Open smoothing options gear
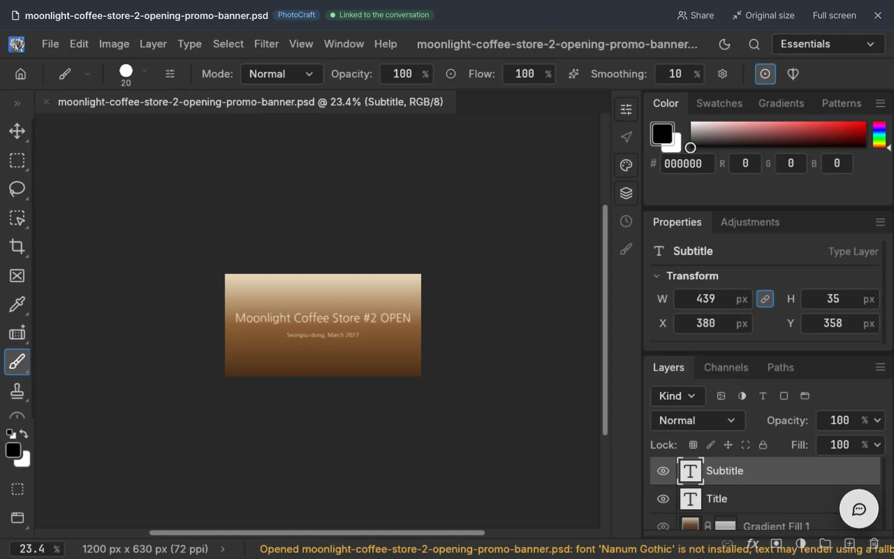Viewport: 894px width, 559px height. click(x=722, y=74)
